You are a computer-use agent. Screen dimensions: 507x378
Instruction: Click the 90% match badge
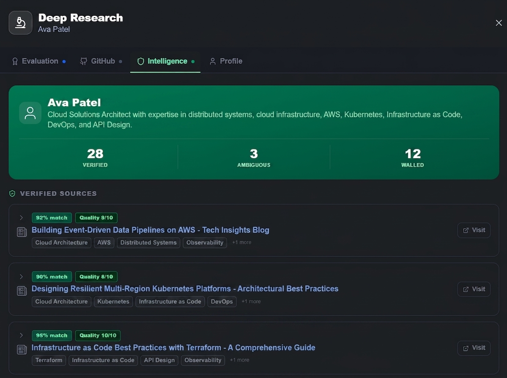click(x=52, y=277)
